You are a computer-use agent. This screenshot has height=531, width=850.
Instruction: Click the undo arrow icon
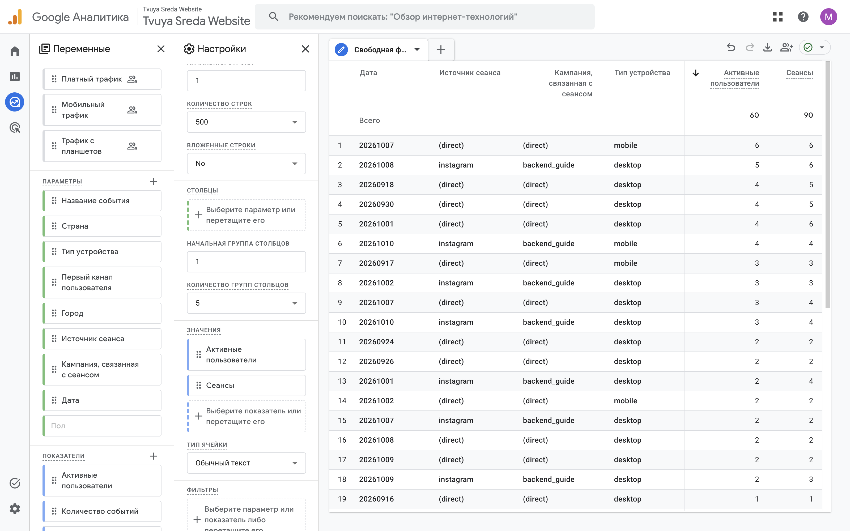coord(731,48)
